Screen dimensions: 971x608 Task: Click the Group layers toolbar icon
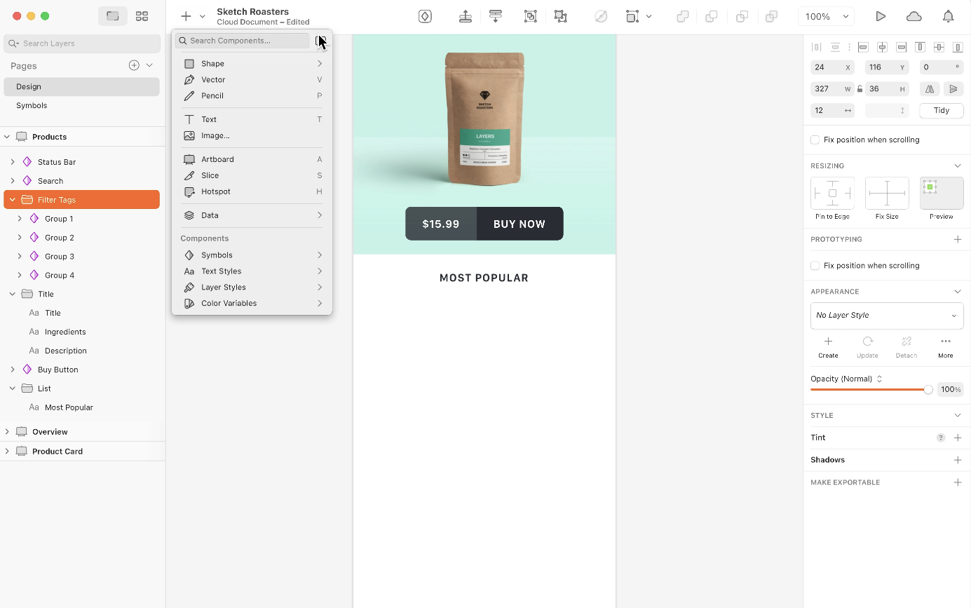click(x=531, y=16)
